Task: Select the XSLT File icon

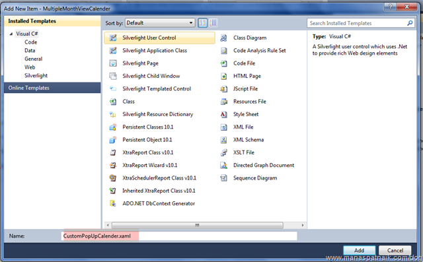Action: tap(223, 152)
